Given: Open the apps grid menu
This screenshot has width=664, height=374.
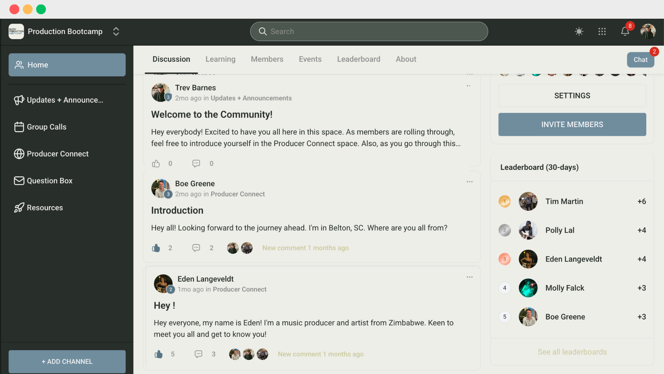Looking at the screenshot, I should tap(602, 32).
